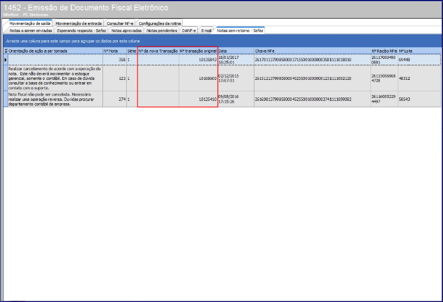This screenshot has height=302, width=443.
Task: Click Nº transação original column header
Action: click(x=198, y=51)
